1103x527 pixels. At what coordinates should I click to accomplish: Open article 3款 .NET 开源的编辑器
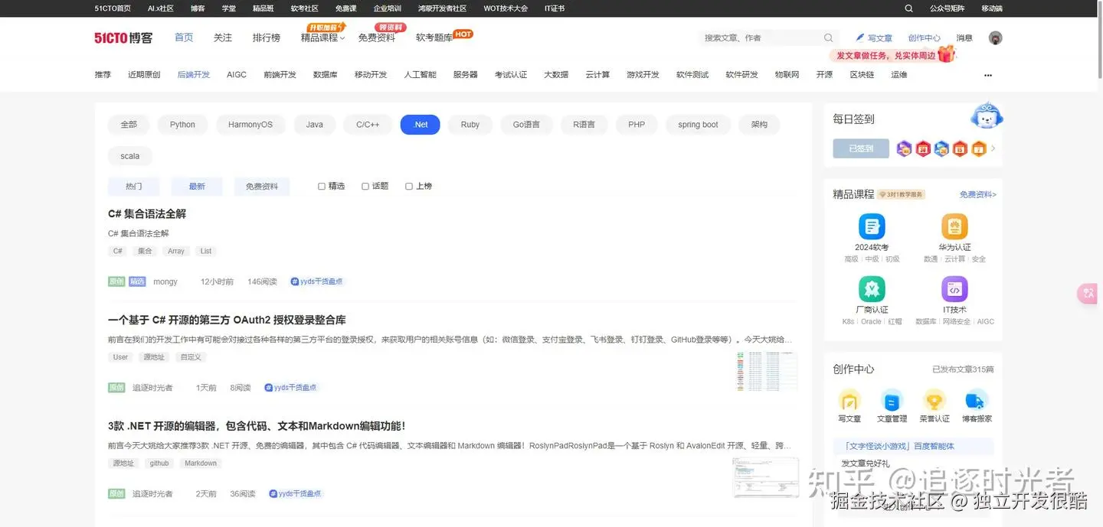[x=257, y=426]
